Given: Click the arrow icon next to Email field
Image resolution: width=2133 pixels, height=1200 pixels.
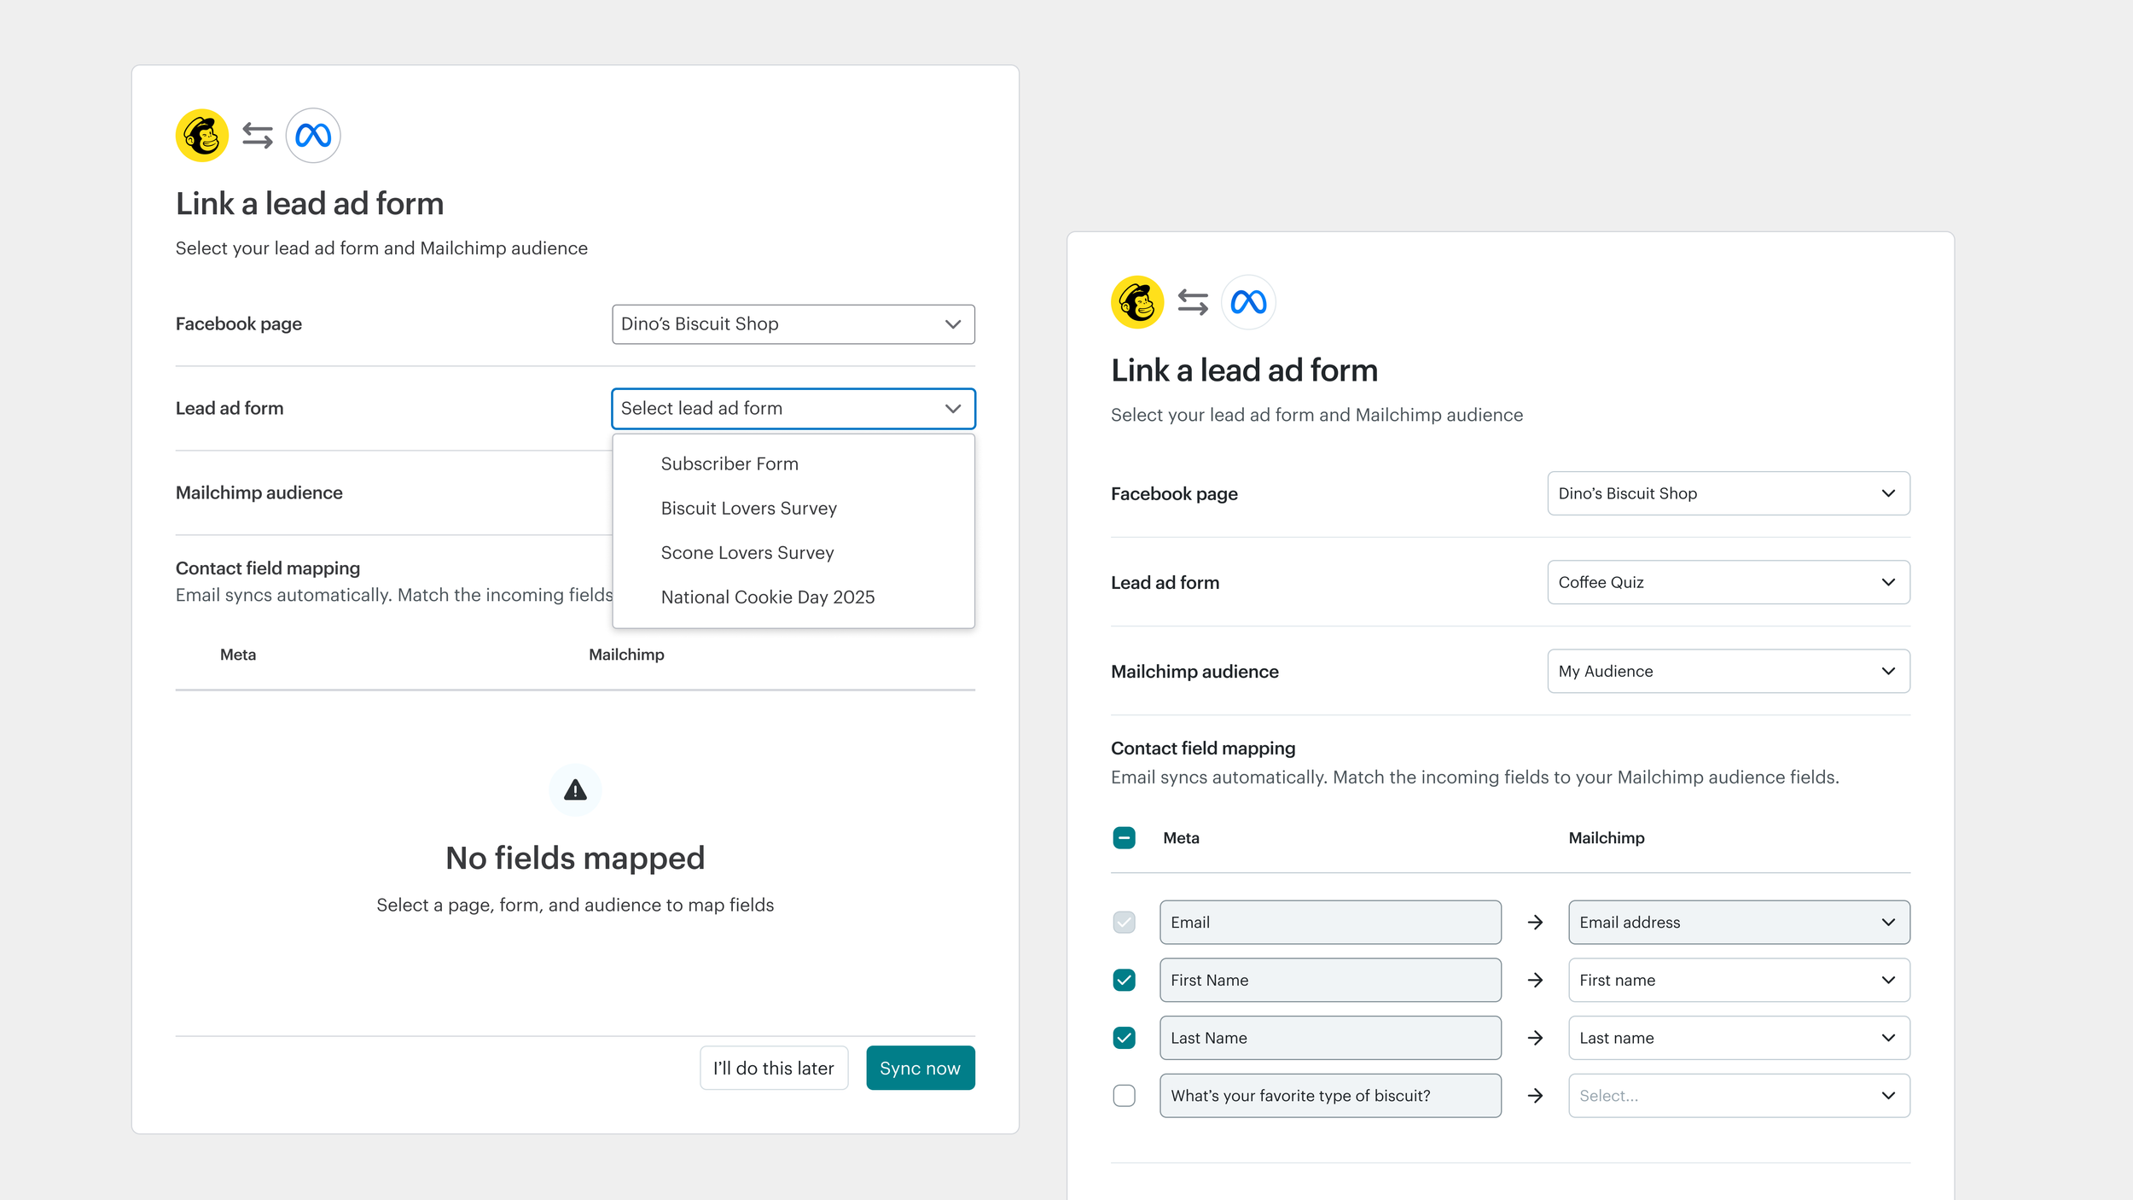Looking at the screenshot, I should [1535, 923].
